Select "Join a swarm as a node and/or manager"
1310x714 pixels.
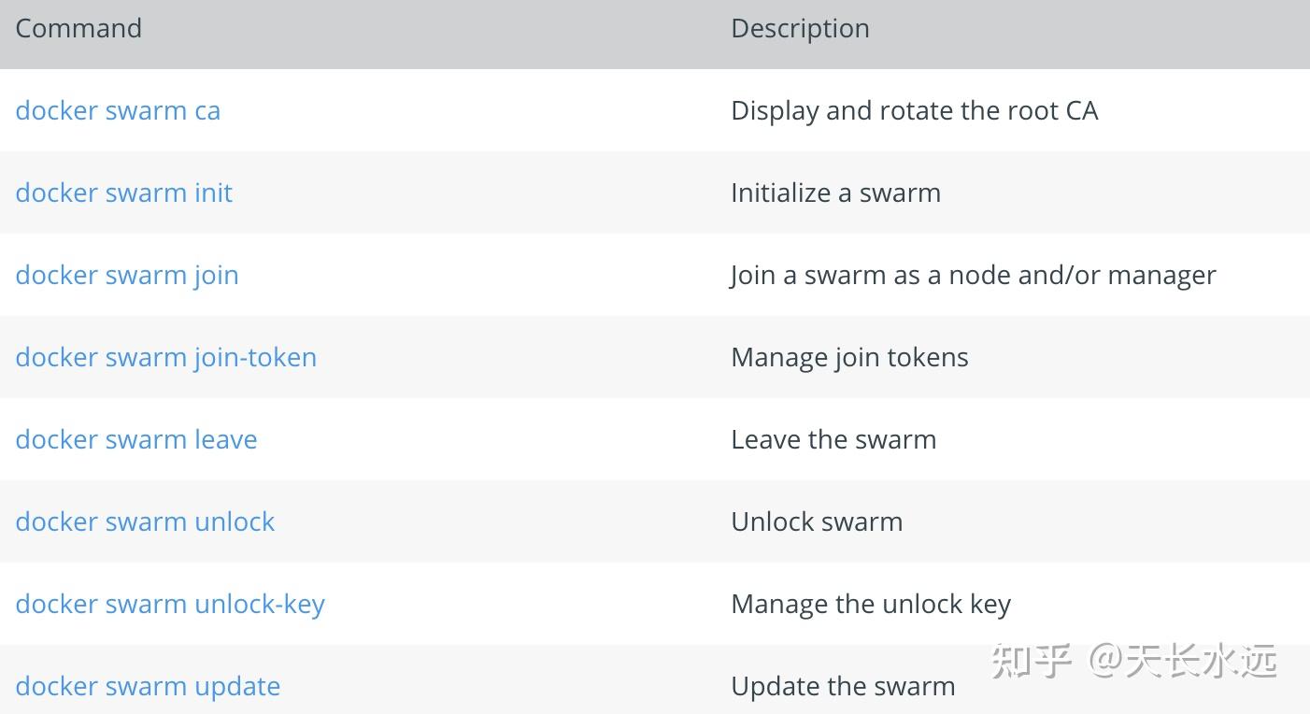973,275
